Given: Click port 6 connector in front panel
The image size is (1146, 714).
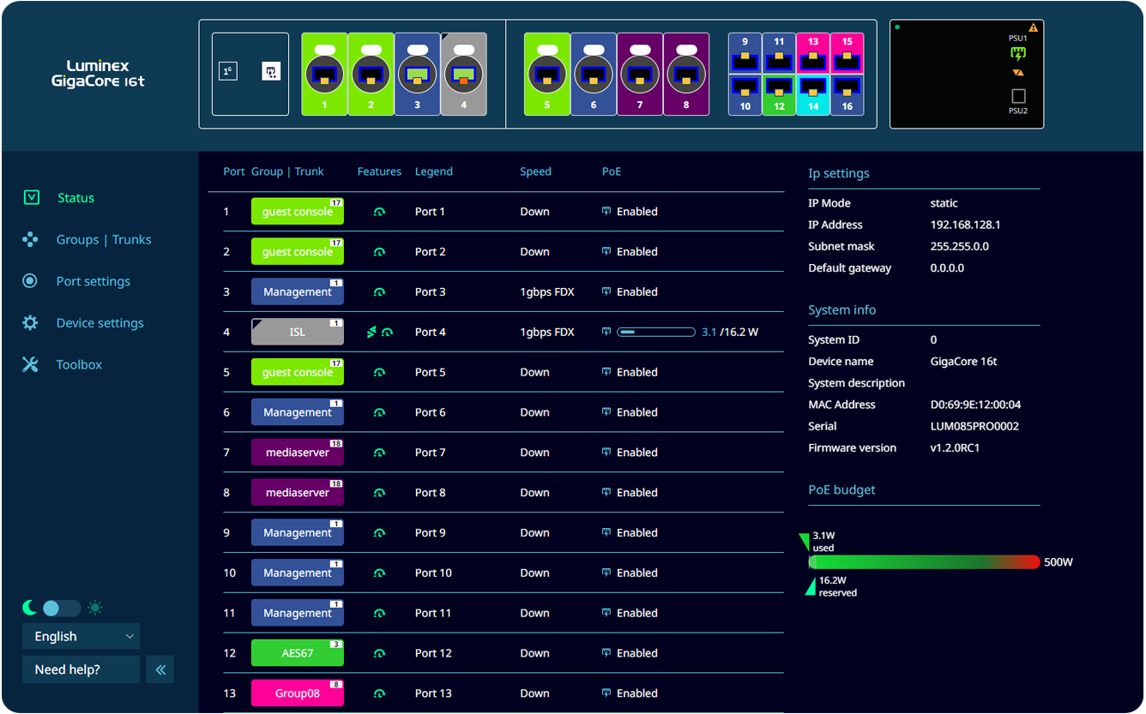Looking at the screenshot, I should coord(594,75).
